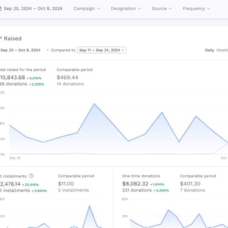Image resolution: width=228 pixels, height=228 pixels.
Task: Click the Campaign dropdown chevron arrow
Action: 98,9
